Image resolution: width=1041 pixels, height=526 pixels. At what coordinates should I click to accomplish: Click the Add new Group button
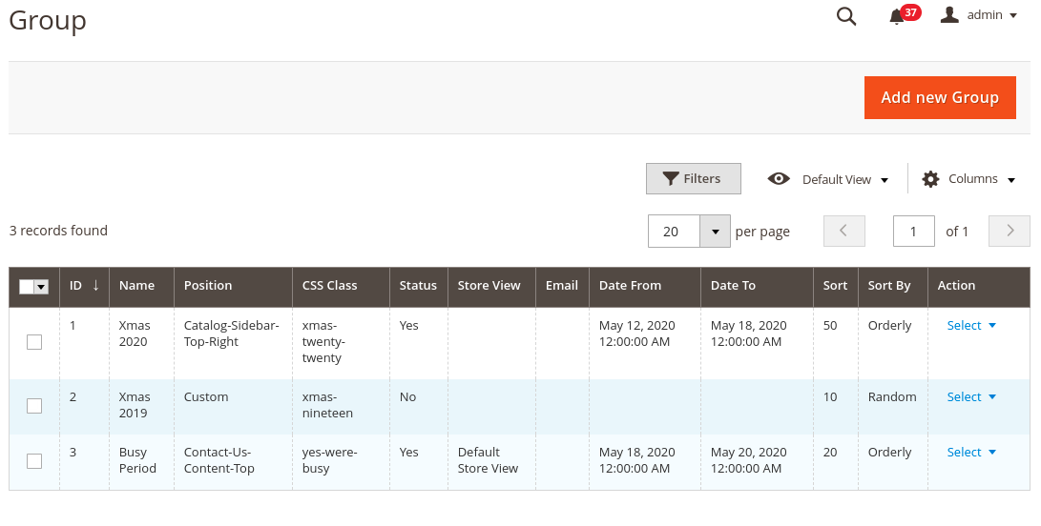point(940,98)
